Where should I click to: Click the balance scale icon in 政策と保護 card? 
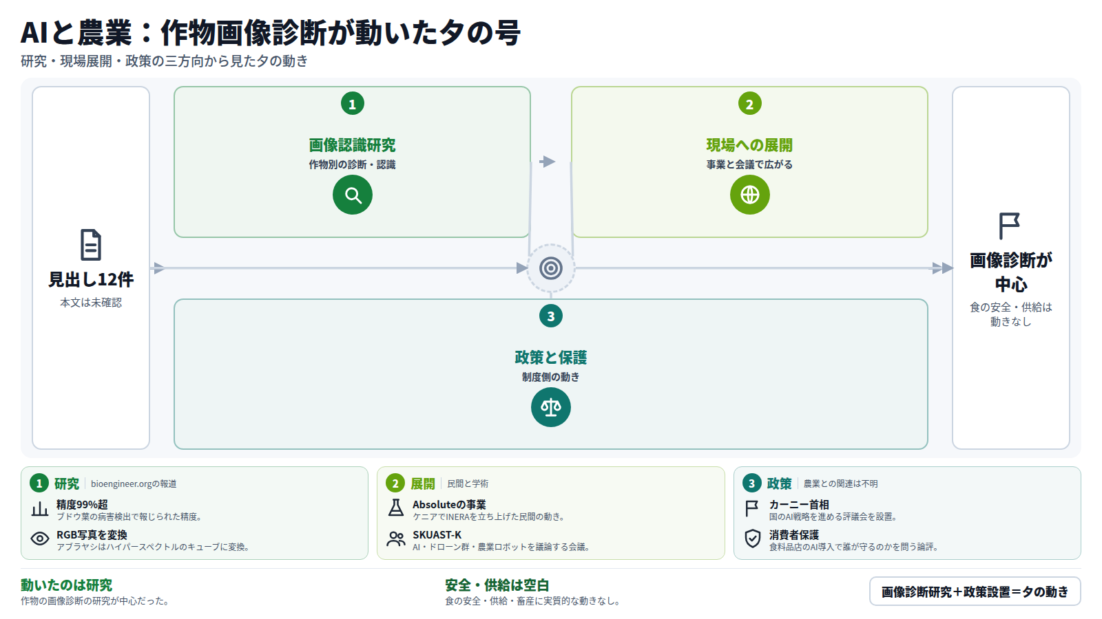click(551, 407)
